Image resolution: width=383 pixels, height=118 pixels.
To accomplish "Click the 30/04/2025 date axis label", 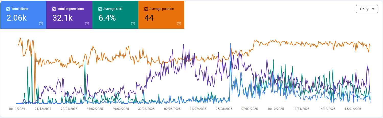I will click(146, 109).
